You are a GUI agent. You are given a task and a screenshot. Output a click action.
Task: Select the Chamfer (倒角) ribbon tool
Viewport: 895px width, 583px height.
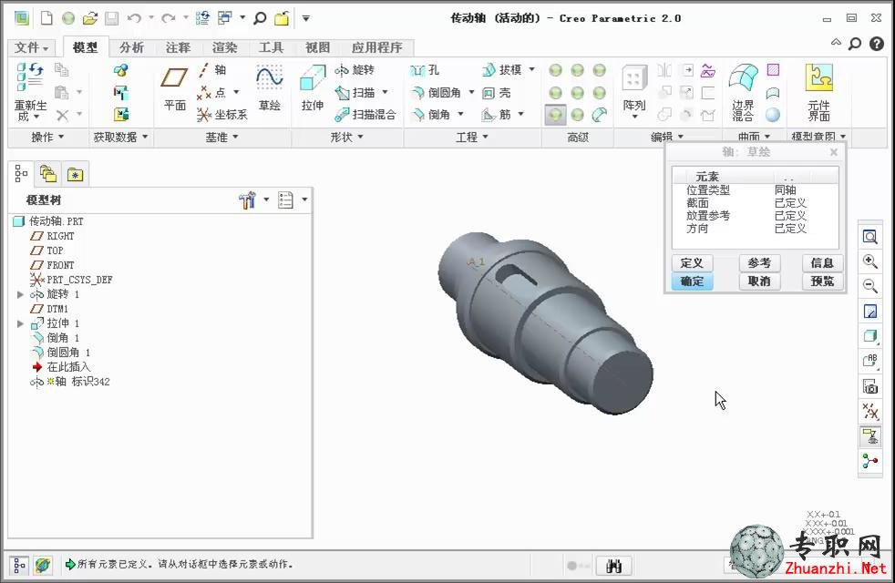tap(431, 115)
